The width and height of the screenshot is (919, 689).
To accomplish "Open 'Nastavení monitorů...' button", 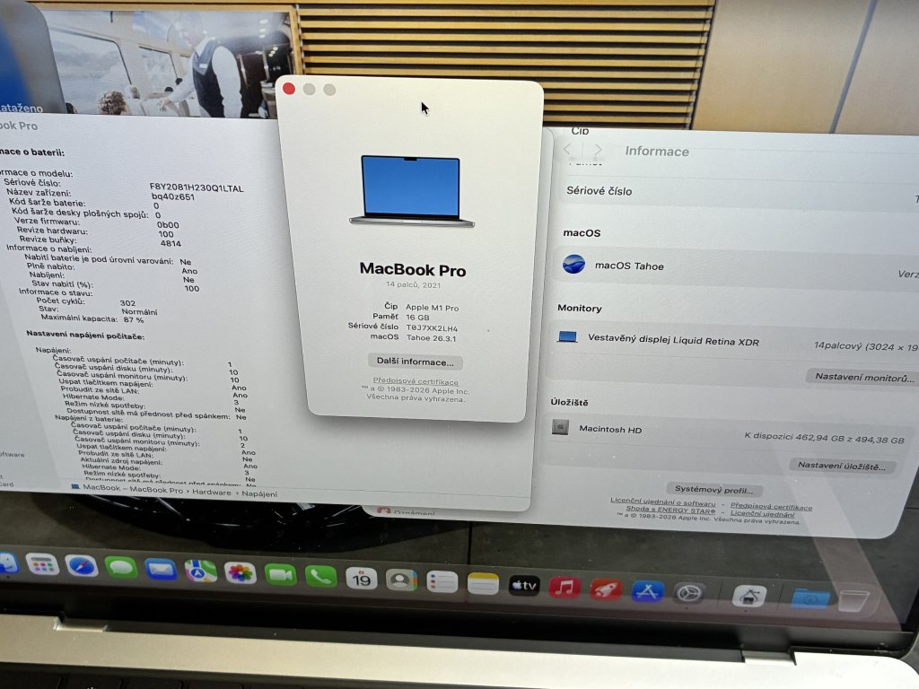I will pos(860,378).
